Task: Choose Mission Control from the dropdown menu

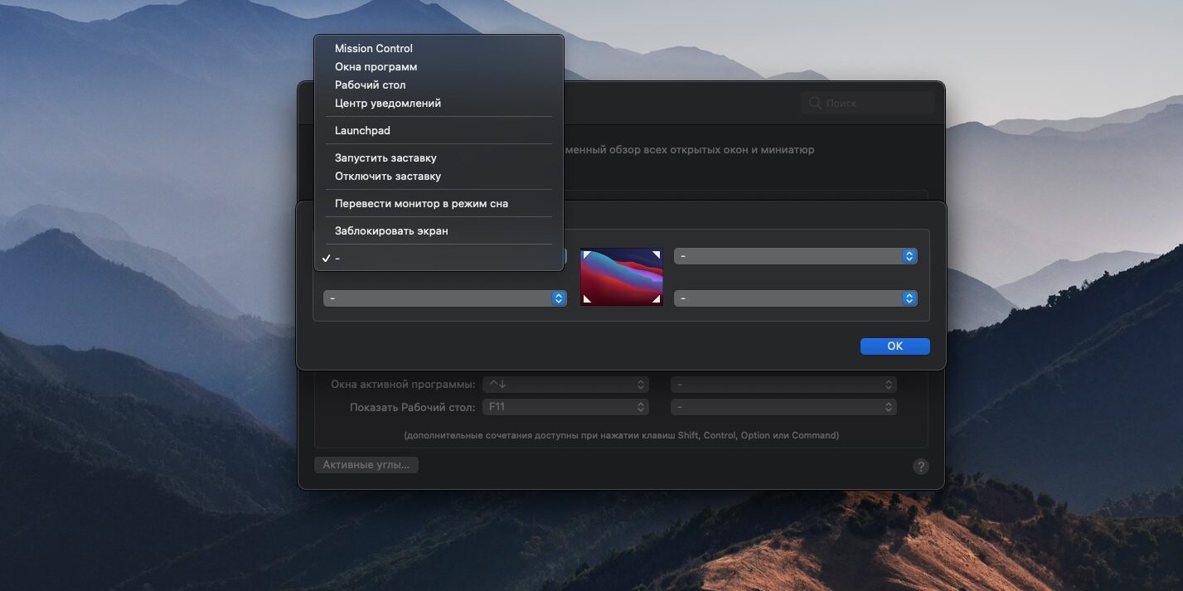Action: click(374, 48)
